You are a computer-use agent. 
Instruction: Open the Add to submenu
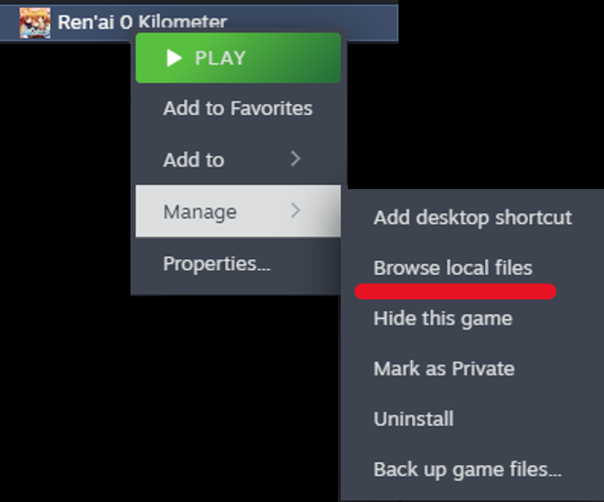194,160
